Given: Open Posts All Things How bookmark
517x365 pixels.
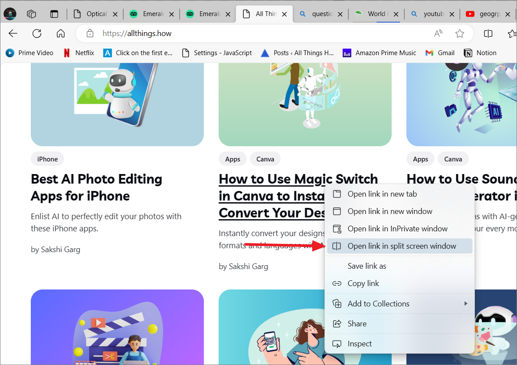Looking at the screenshot, I should click(297, 53).
